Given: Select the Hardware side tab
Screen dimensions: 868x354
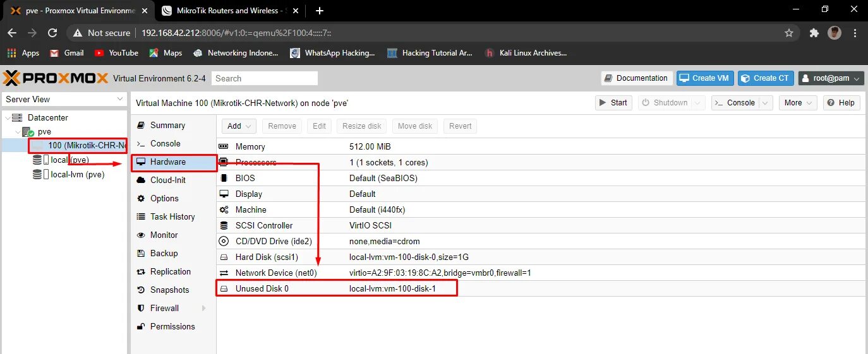Looking at the screenshot, I should pyautogui.click(x=173, y=162).
